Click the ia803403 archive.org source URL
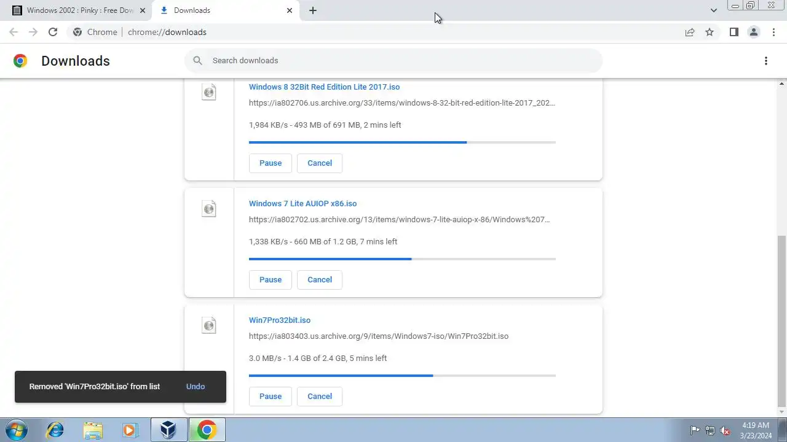787x442 pixels. tap(379, 336)
